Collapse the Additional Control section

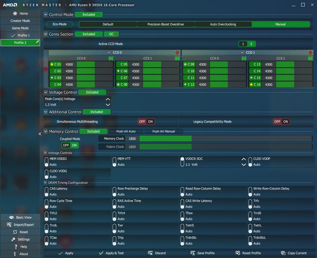coord(46,112)
